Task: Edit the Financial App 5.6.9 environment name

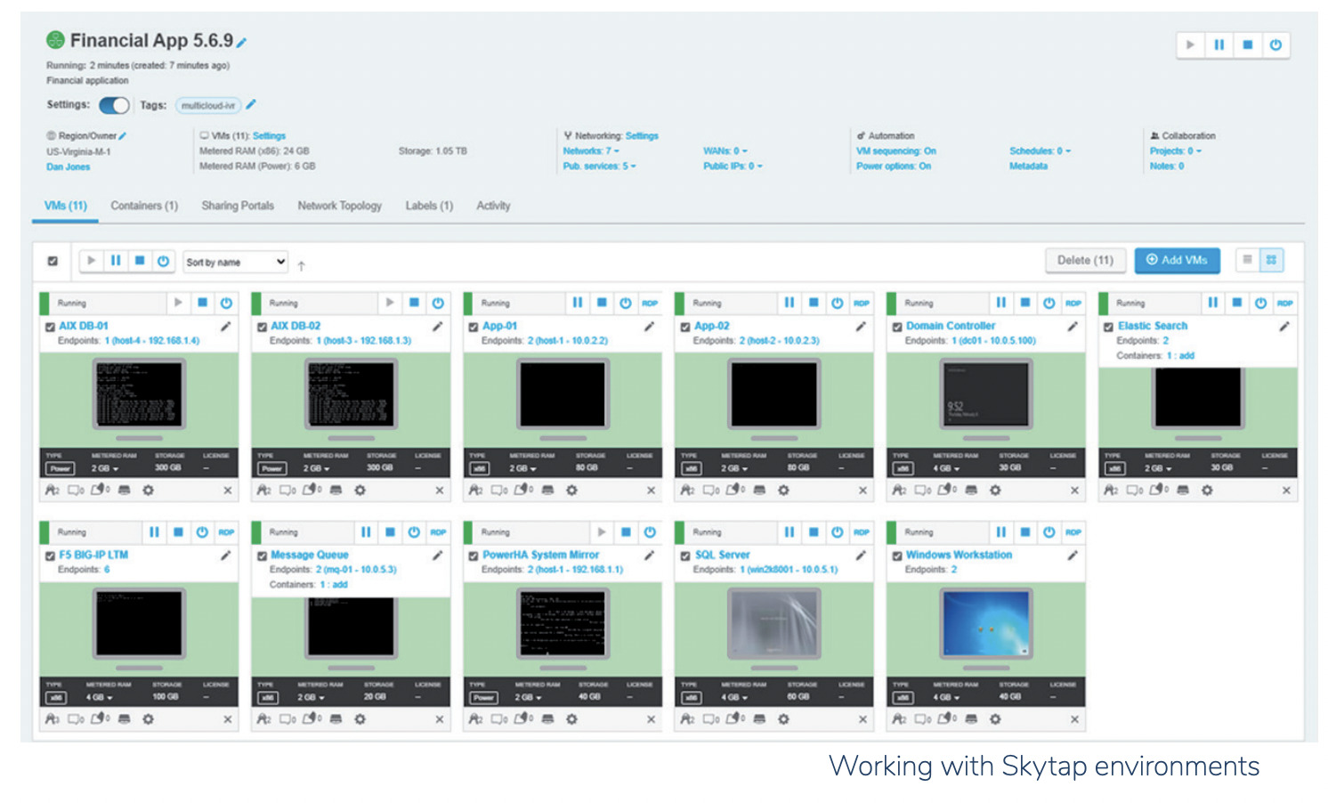Action: tap(241, 43)
